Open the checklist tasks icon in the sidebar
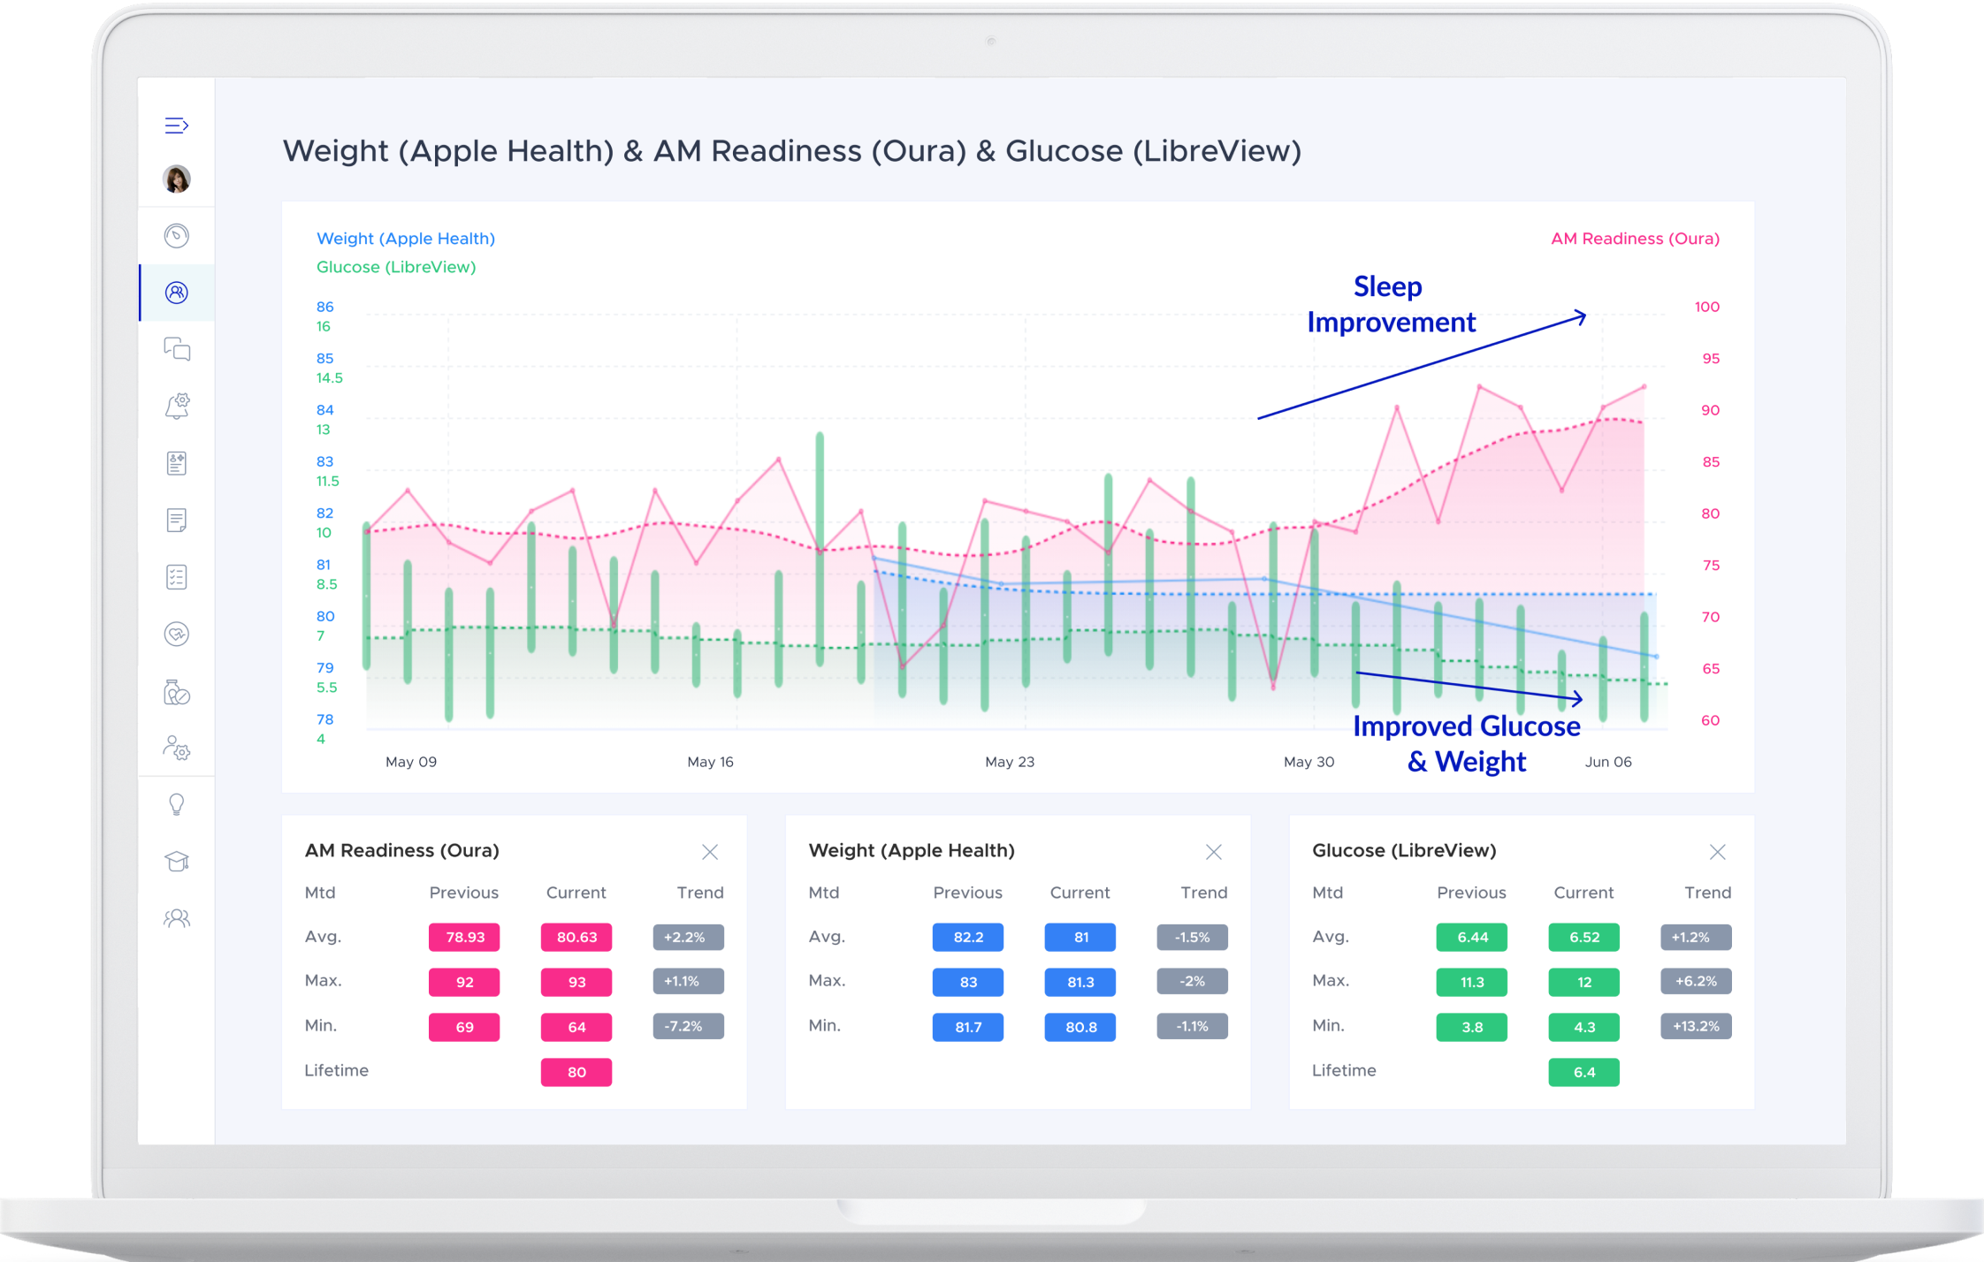Screen dimensions: 1984x1262 [x=177, y=577]
